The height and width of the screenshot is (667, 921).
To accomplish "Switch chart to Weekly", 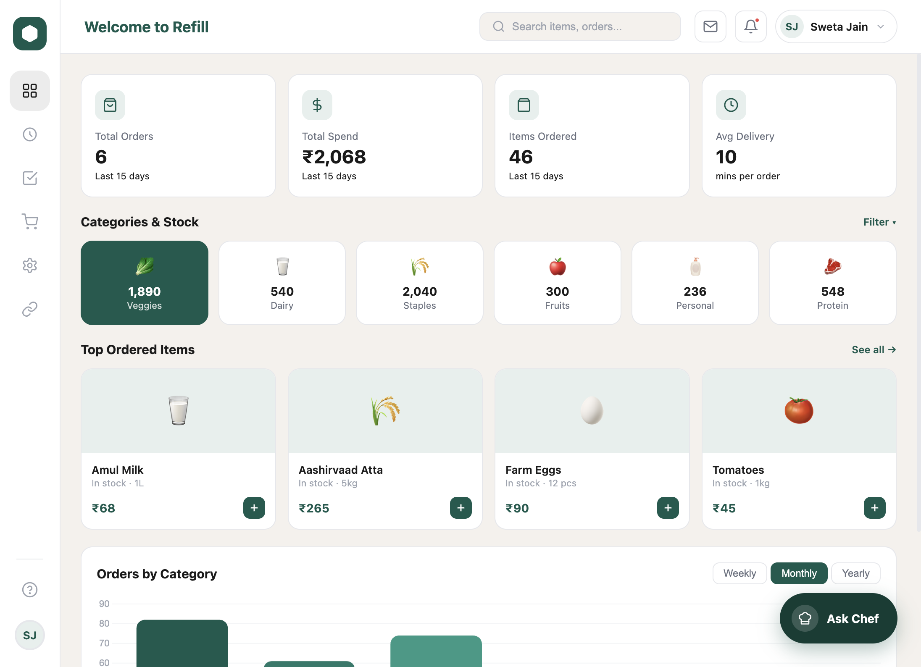I will [x=739, y=573].
